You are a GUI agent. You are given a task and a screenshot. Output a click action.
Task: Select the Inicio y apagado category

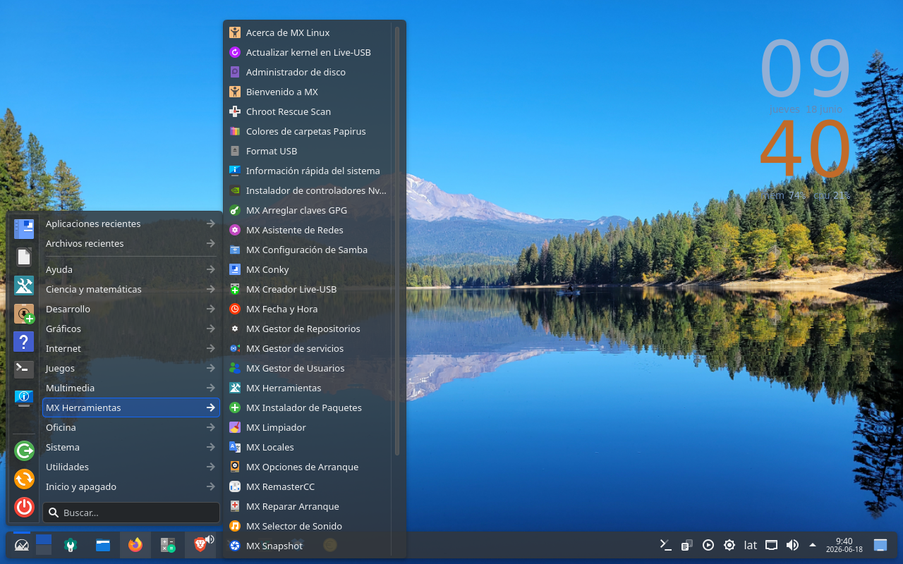click(x=131, y=486)
